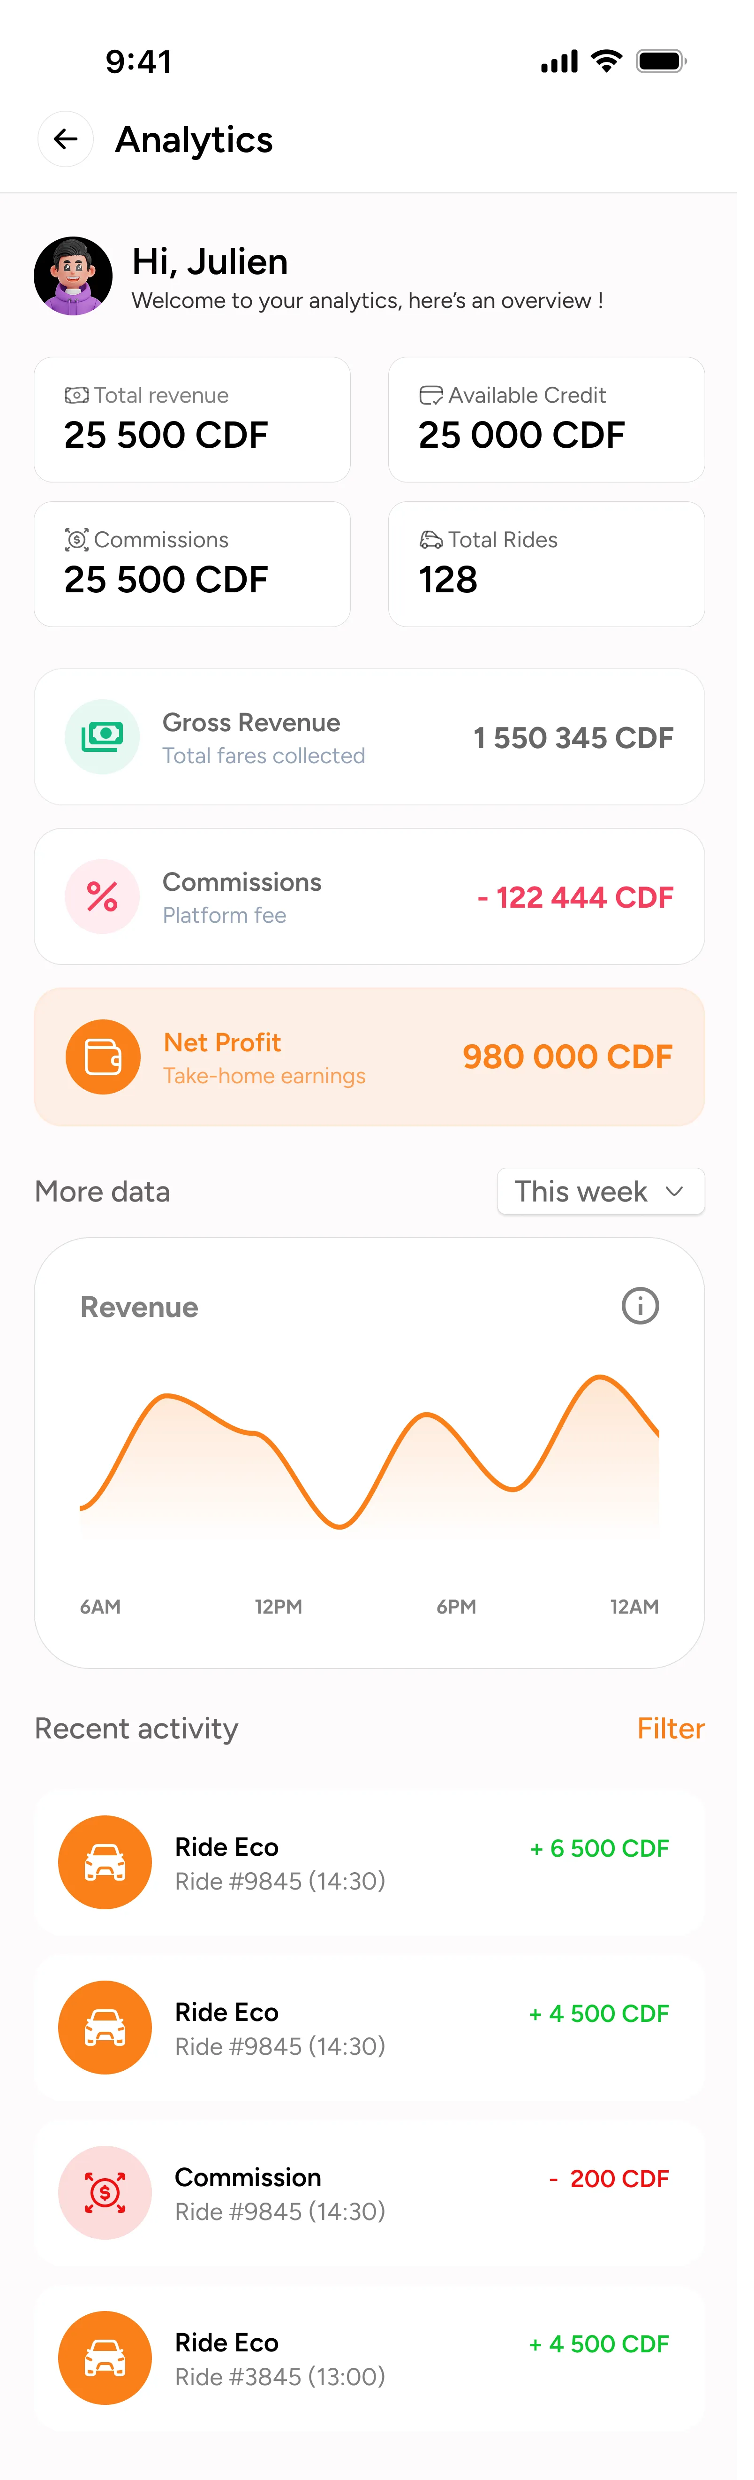Click the green Gross Revenue money icon

tap(102, 736)
